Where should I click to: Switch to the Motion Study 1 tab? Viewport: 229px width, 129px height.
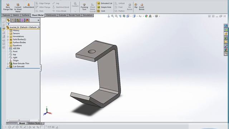[x=35, y=123]
